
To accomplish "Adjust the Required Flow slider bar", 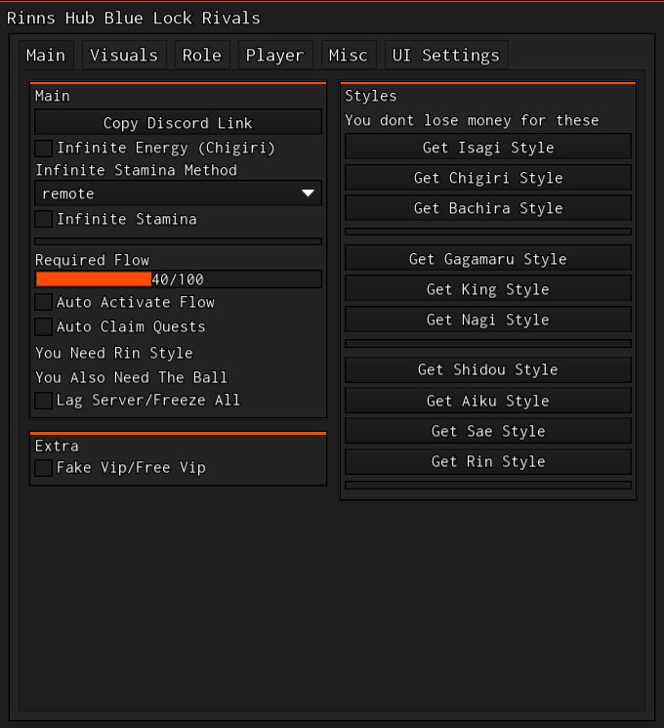I will tap(178, 279).
